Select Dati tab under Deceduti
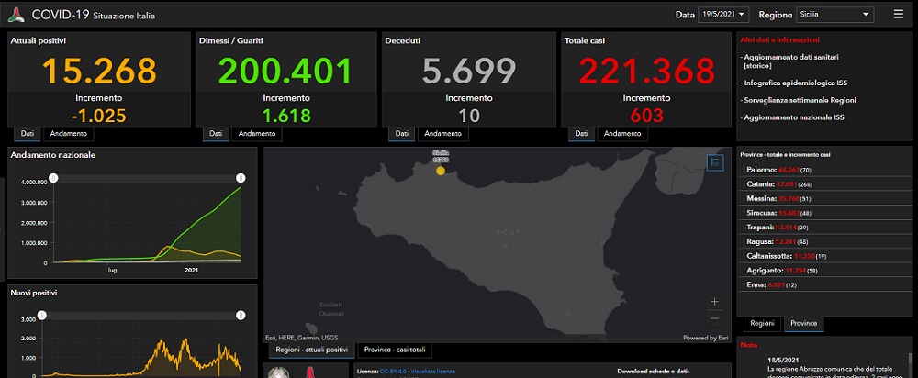Screen dimensions: 918x378 401,134
